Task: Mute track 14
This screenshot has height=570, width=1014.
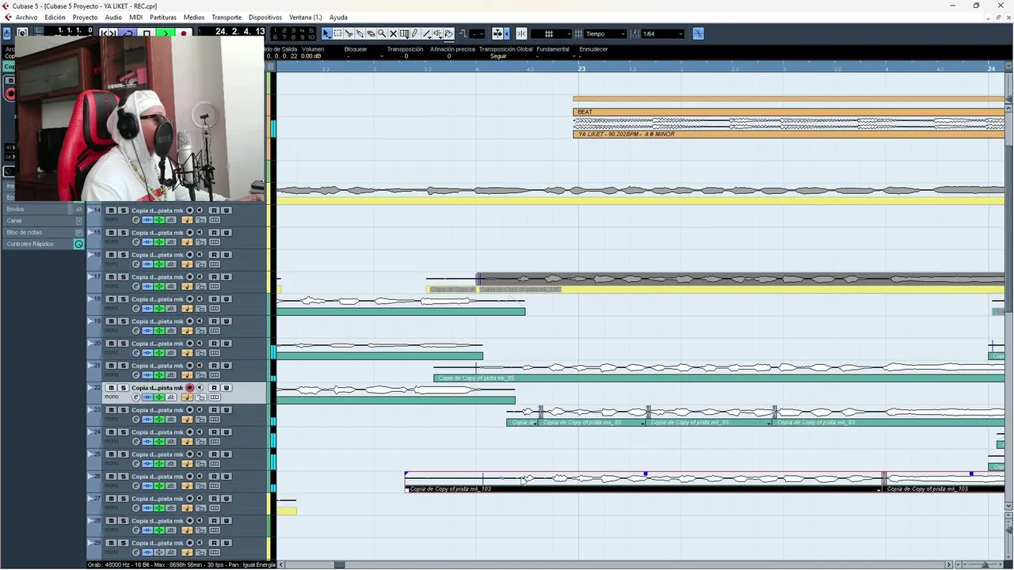Action: click(x=111, y=210)
